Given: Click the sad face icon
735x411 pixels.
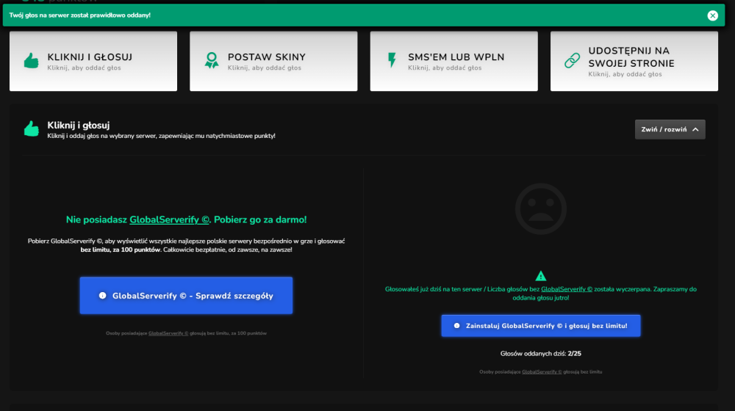Looking at the screenshot, I should coord(540,208).
